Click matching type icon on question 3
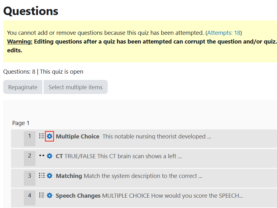Image resolution: width=277 pixels, height=208 pixels. pos(41,175)
